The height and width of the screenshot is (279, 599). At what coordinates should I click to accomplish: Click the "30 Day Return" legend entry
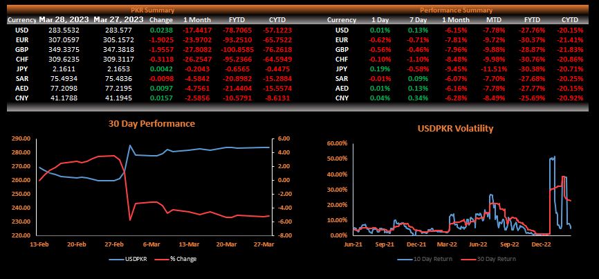pos(489,259)
